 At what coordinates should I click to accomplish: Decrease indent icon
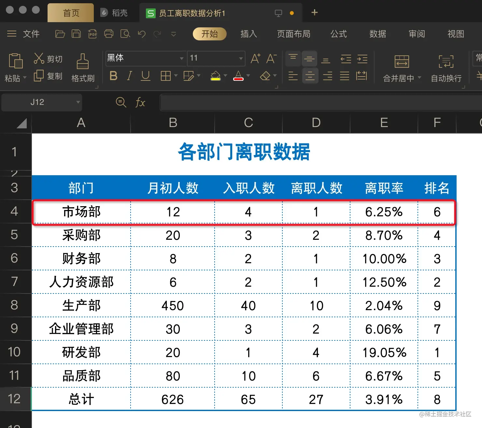pos(346,59)
